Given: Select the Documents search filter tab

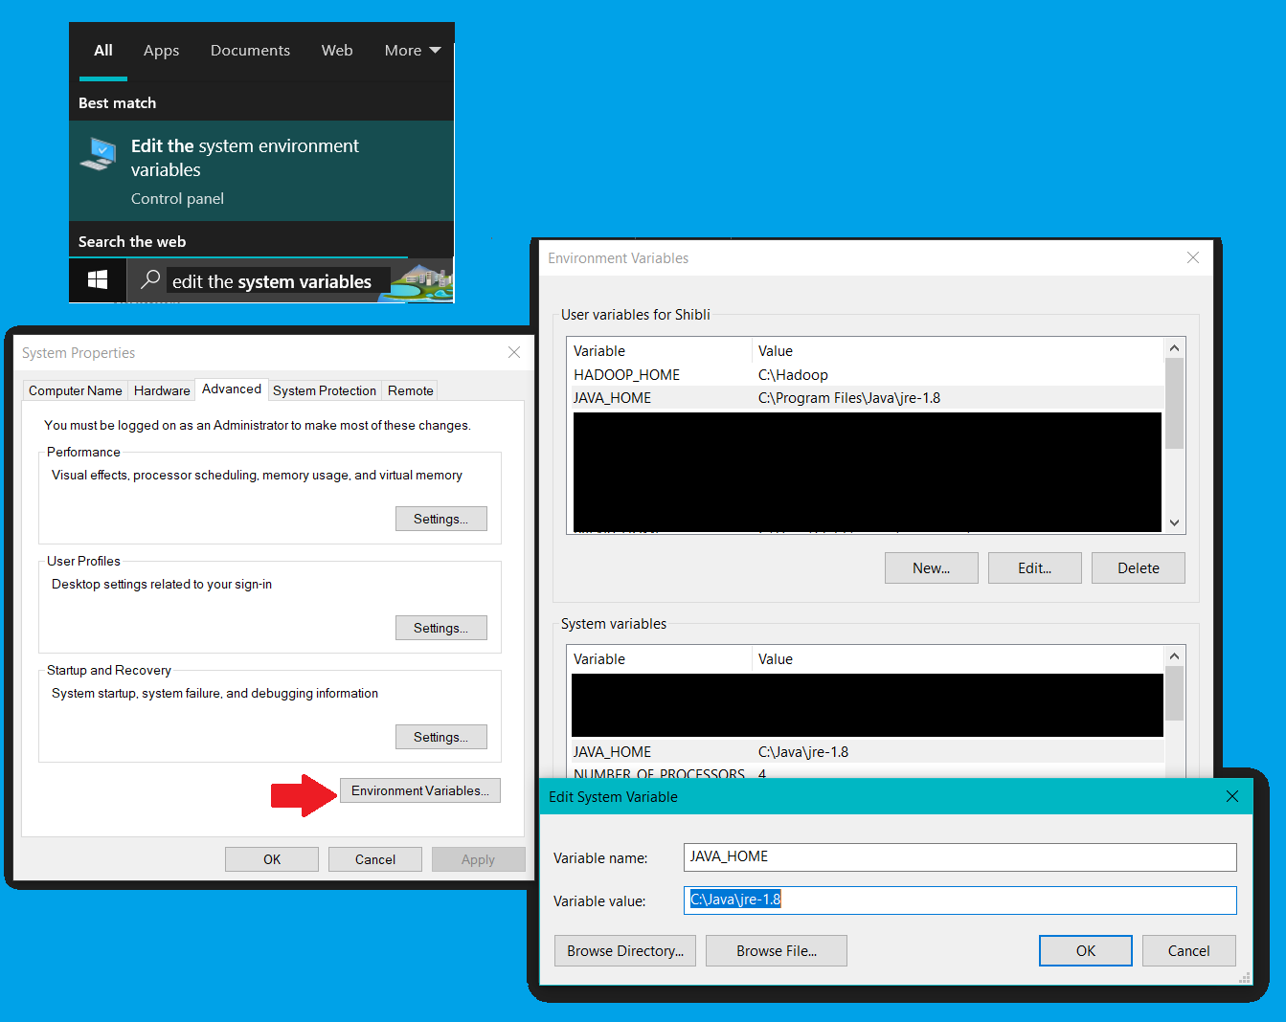Looking at the screenshot, I should click(x=250, y=51).
